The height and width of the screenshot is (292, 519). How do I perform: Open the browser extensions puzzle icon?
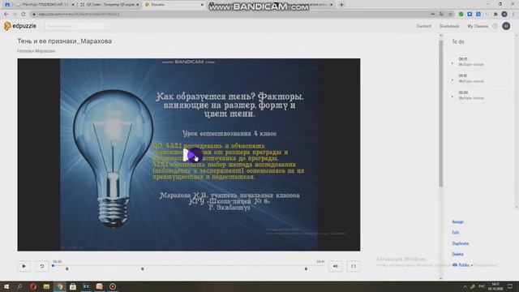coord(495,15)
